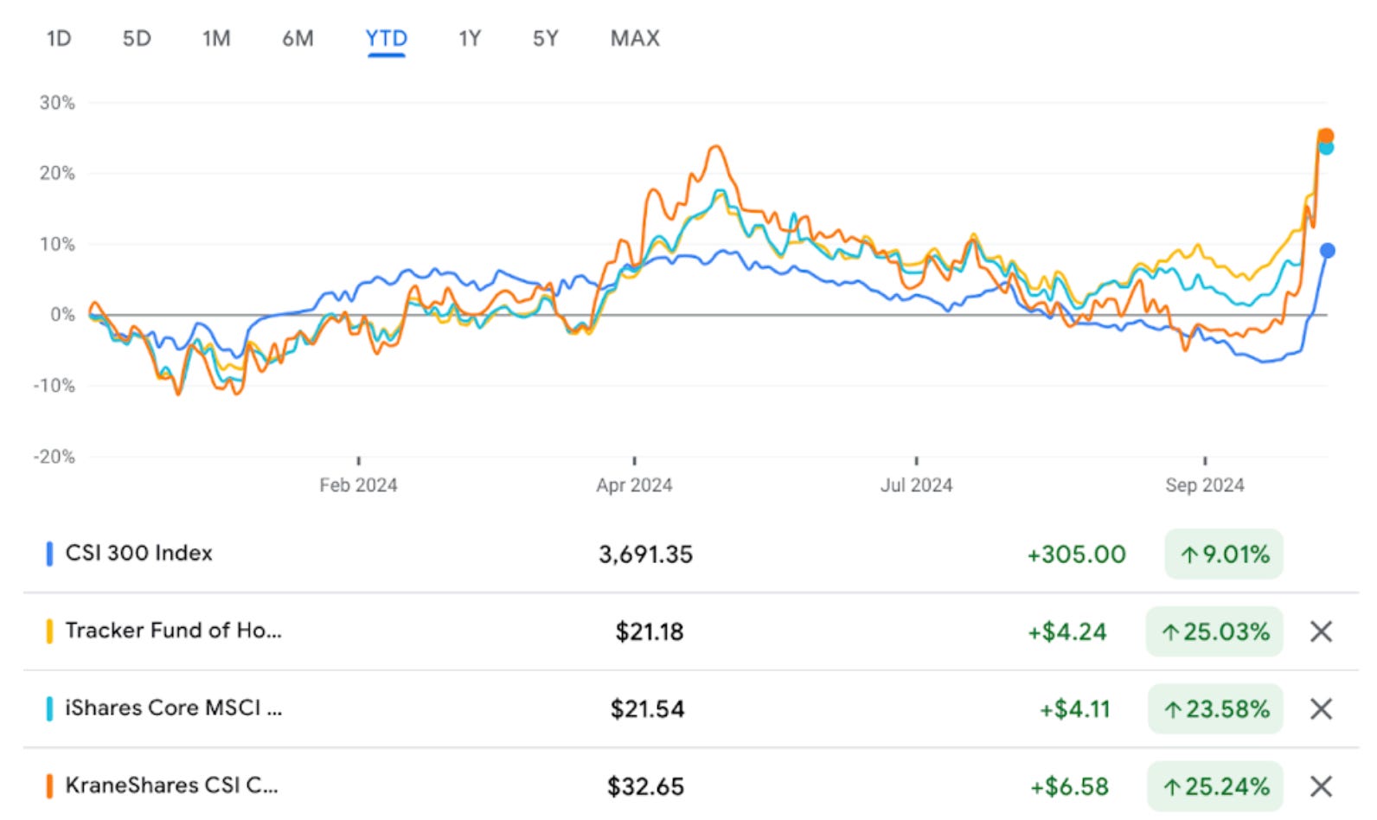This screenshot has height=820, width=1377.
Task: Click the 30% axis label
Action: click(x=57, y=103)
